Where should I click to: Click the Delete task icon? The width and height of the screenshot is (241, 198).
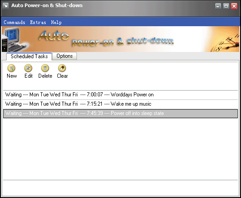point(45,68)
